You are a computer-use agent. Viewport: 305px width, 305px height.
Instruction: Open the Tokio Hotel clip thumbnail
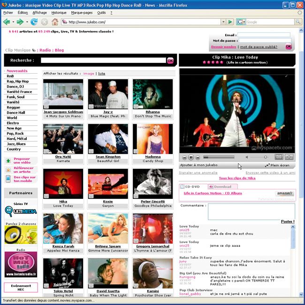click(63, 273)
